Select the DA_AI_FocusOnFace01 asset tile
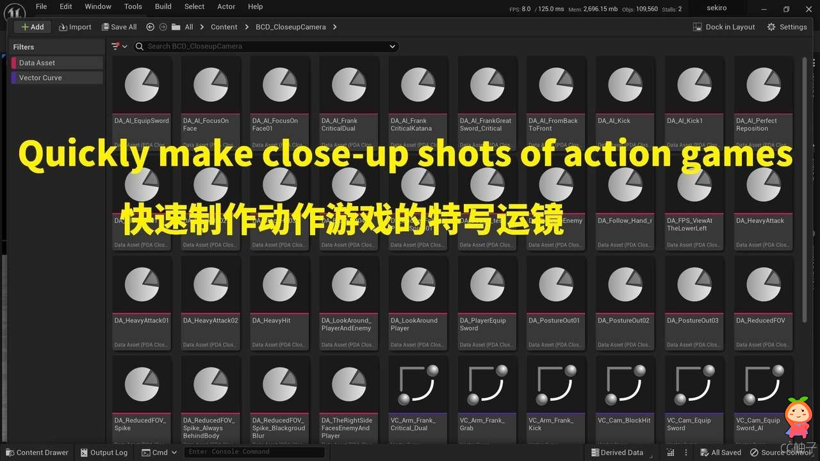The height and width of the screenshot is (461, 820). pos(280,105)
